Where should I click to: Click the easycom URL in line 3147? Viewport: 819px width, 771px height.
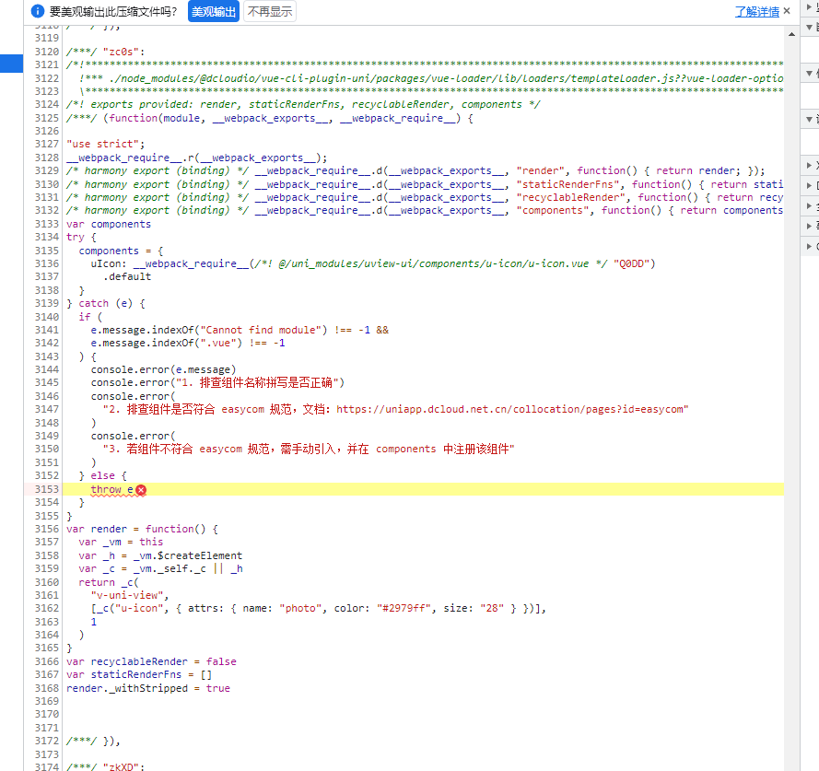pos(512,409)
